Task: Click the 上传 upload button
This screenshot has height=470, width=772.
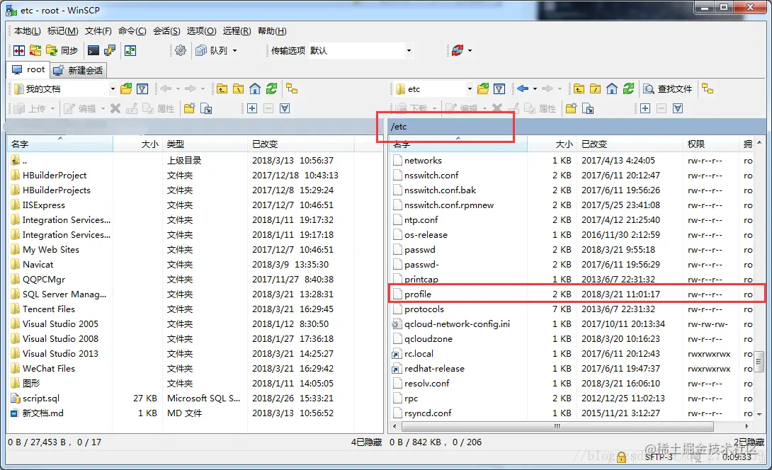Action: (x=34, y=108)
